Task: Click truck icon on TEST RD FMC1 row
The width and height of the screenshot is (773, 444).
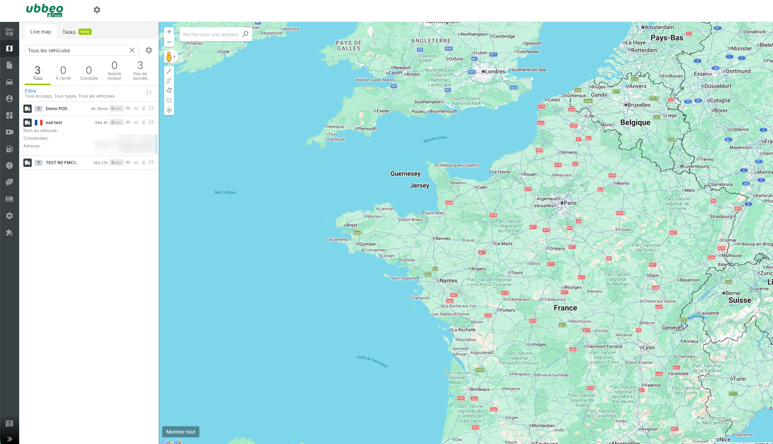Action: tap(28, 163)
